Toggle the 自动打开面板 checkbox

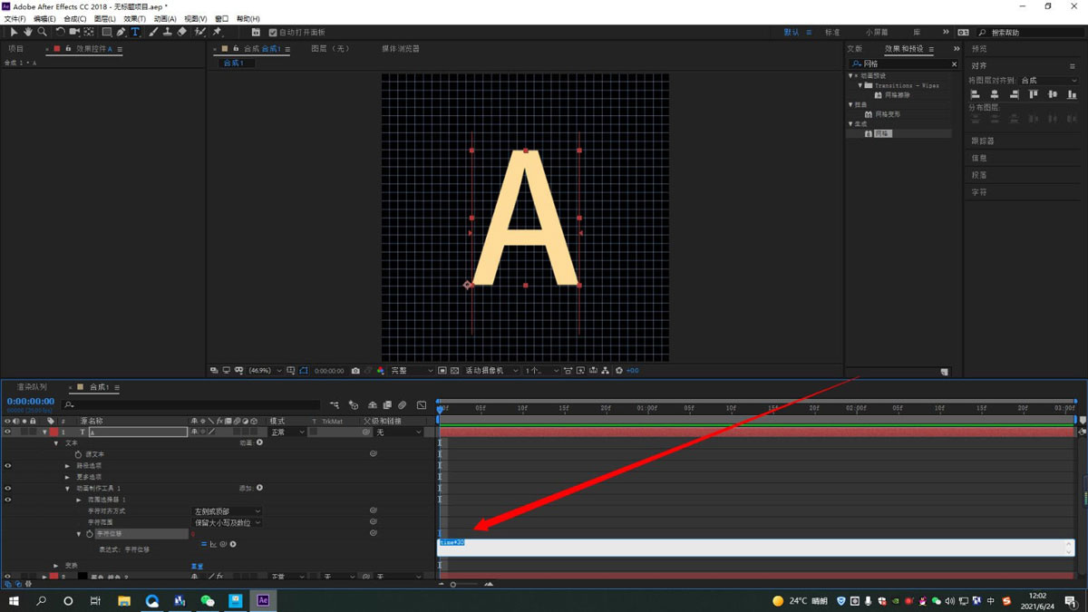click(x=273, y=33)
